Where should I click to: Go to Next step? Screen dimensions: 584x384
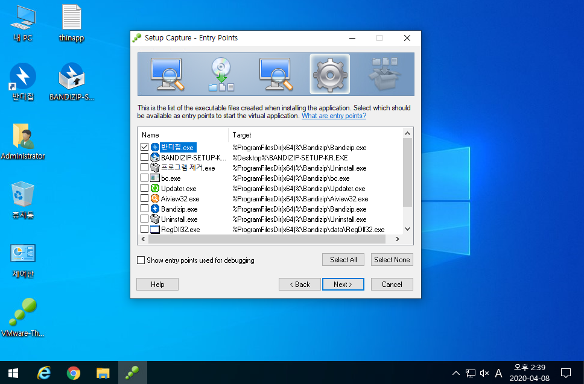[x=343, y=285]
